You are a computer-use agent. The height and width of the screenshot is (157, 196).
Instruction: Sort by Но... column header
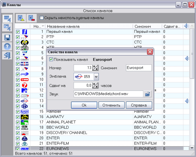point(38,26)
